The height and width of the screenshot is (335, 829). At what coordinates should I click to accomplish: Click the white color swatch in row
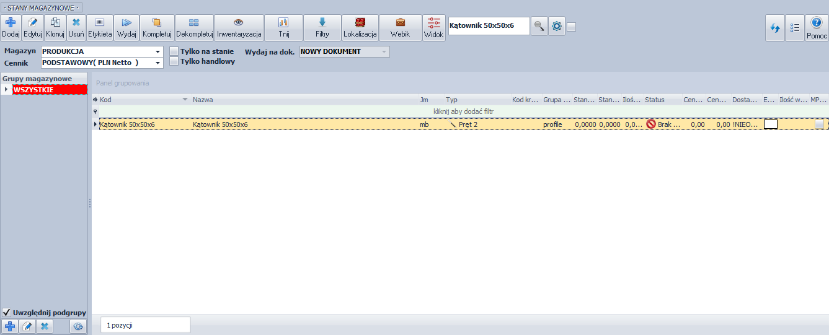(771, 124)
